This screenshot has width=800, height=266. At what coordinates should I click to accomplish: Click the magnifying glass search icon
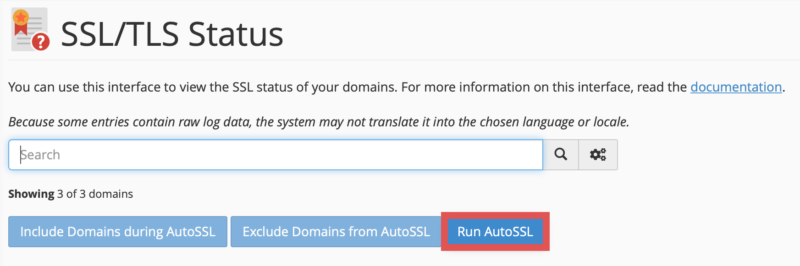[x=561, y=155]
